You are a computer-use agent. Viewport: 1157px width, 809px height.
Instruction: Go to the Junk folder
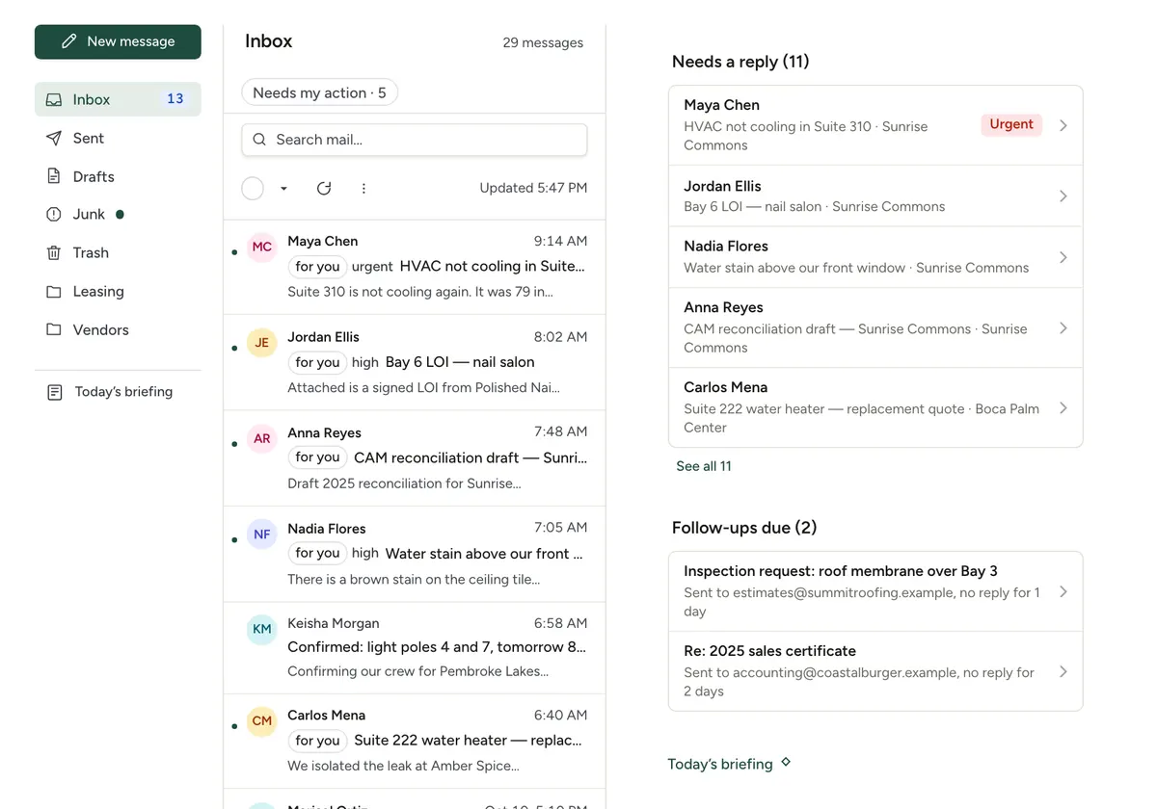[118, 214]
